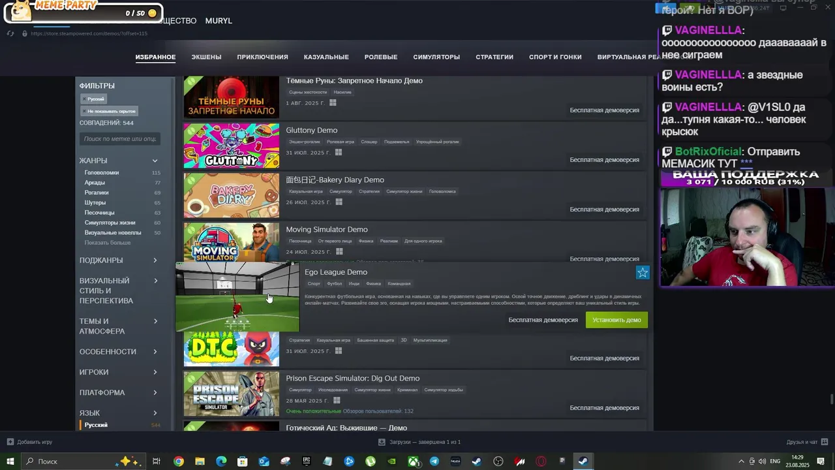The image size is (835, 470).
Task: Open the Загрузки downloads status
Action: [x=419, y=442]
